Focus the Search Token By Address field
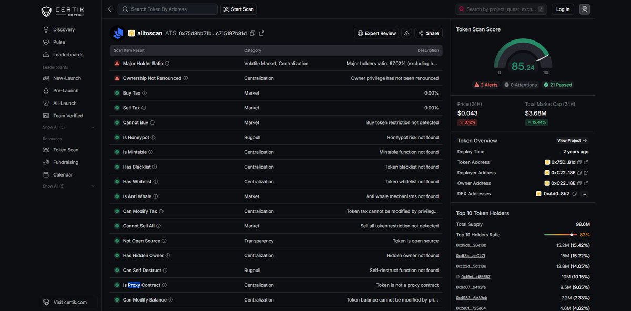This screenshot has width=631, height=311. 168,9
